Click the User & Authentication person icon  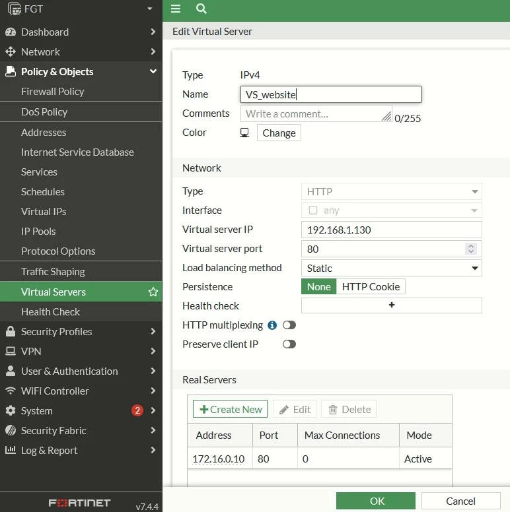tap(11, 371)
